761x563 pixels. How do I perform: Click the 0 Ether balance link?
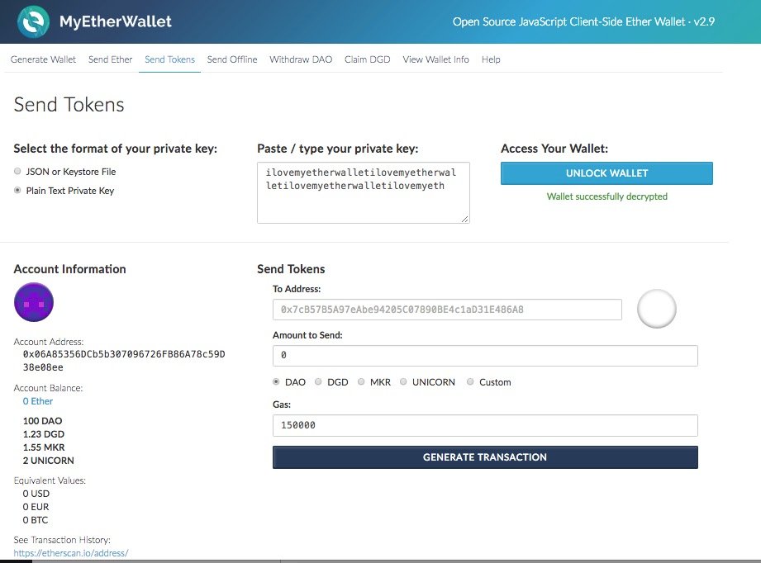(38, 401)
